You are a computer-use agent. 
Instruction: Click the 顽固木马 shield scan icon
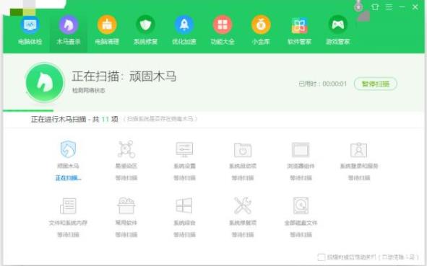pyautogui.click(x=68, y=149)
